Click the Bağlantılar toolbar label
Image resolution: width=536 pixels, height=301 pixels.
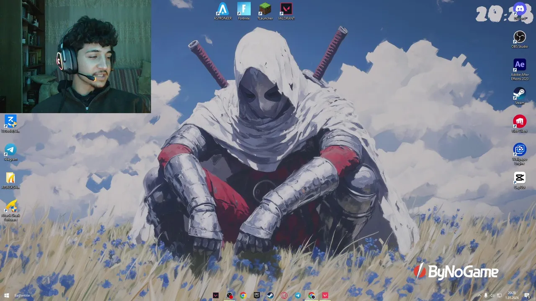(x=23, y=296)
